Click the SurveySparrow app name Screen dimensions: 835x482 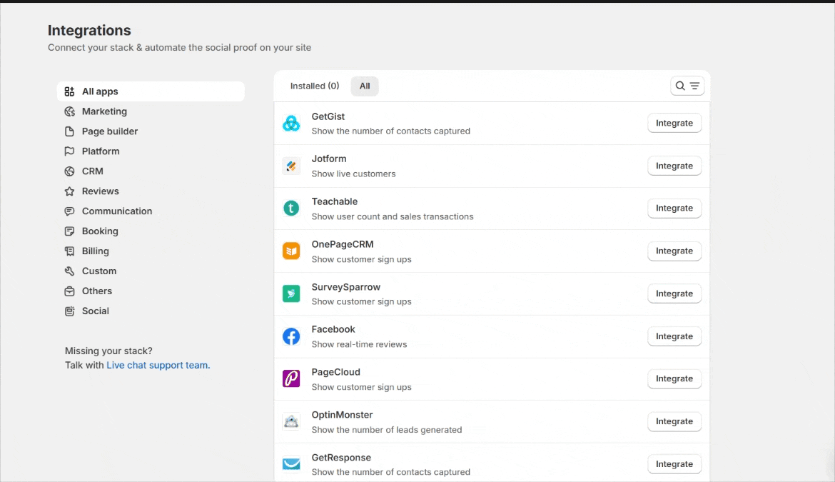pyautogui.click(x=346, y=287)
